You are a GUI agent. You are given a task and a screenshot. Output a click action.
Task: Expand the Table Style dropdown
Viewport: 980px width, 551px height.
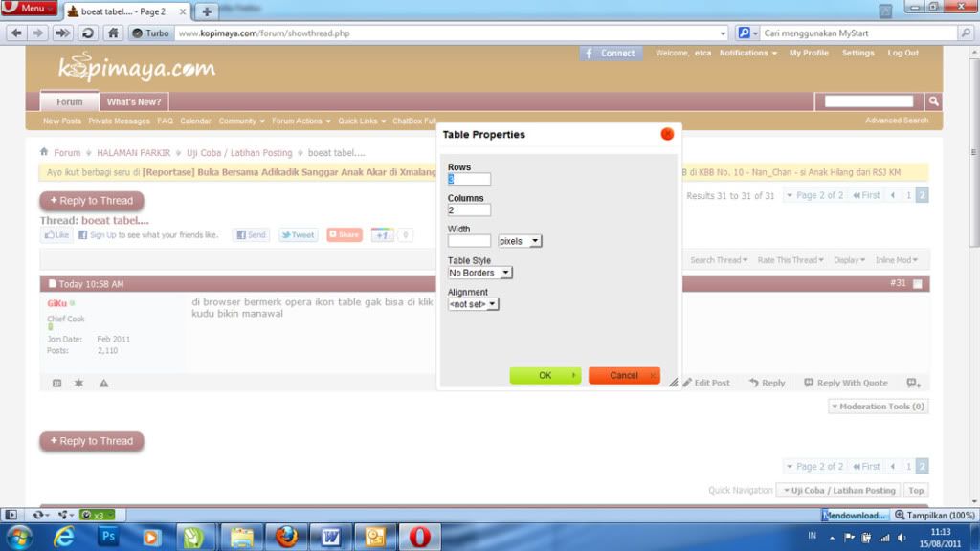(479, 273)
